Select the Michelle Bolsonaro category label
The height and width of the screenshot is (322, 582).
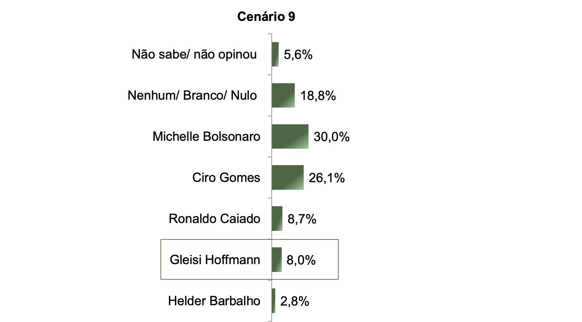(206, 136)
